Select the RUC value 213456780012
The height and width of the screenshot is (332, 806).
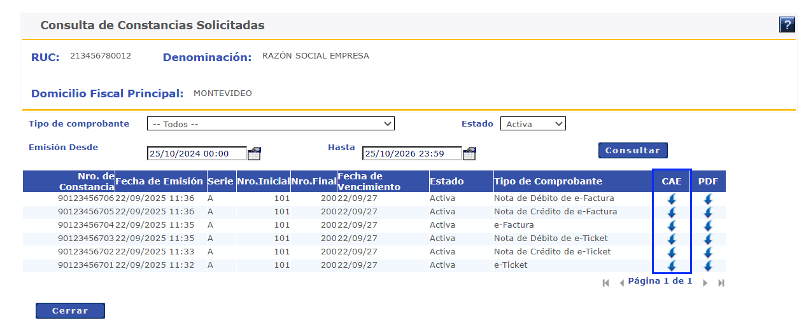point(101,56)
